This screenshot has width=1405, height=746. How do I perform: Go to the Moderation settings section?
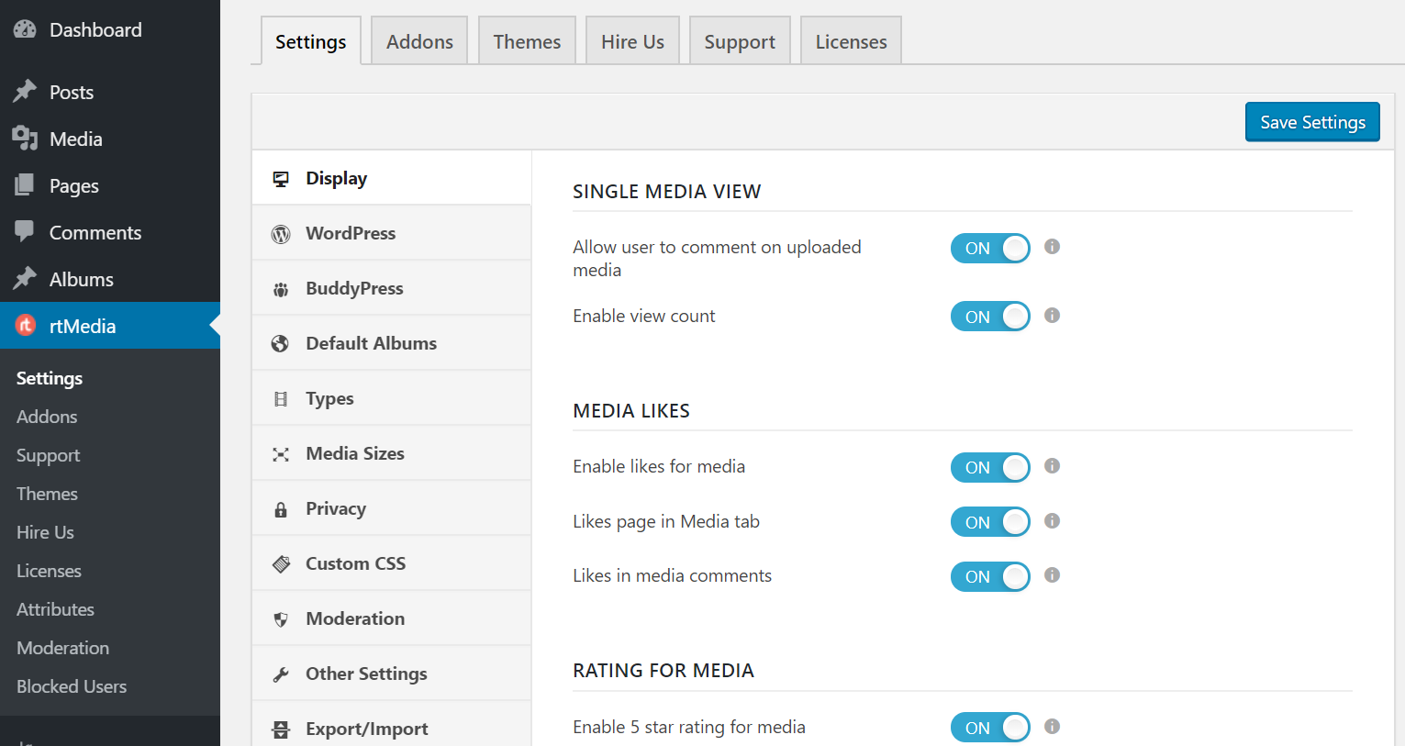(355, 618)
